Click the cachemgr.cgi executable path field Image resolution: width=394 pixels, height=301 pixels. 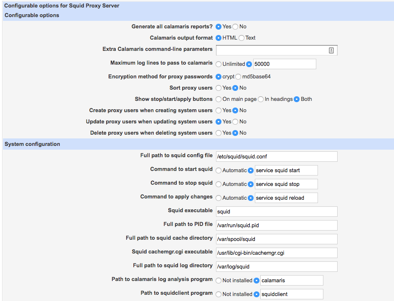tap(277, 253)
